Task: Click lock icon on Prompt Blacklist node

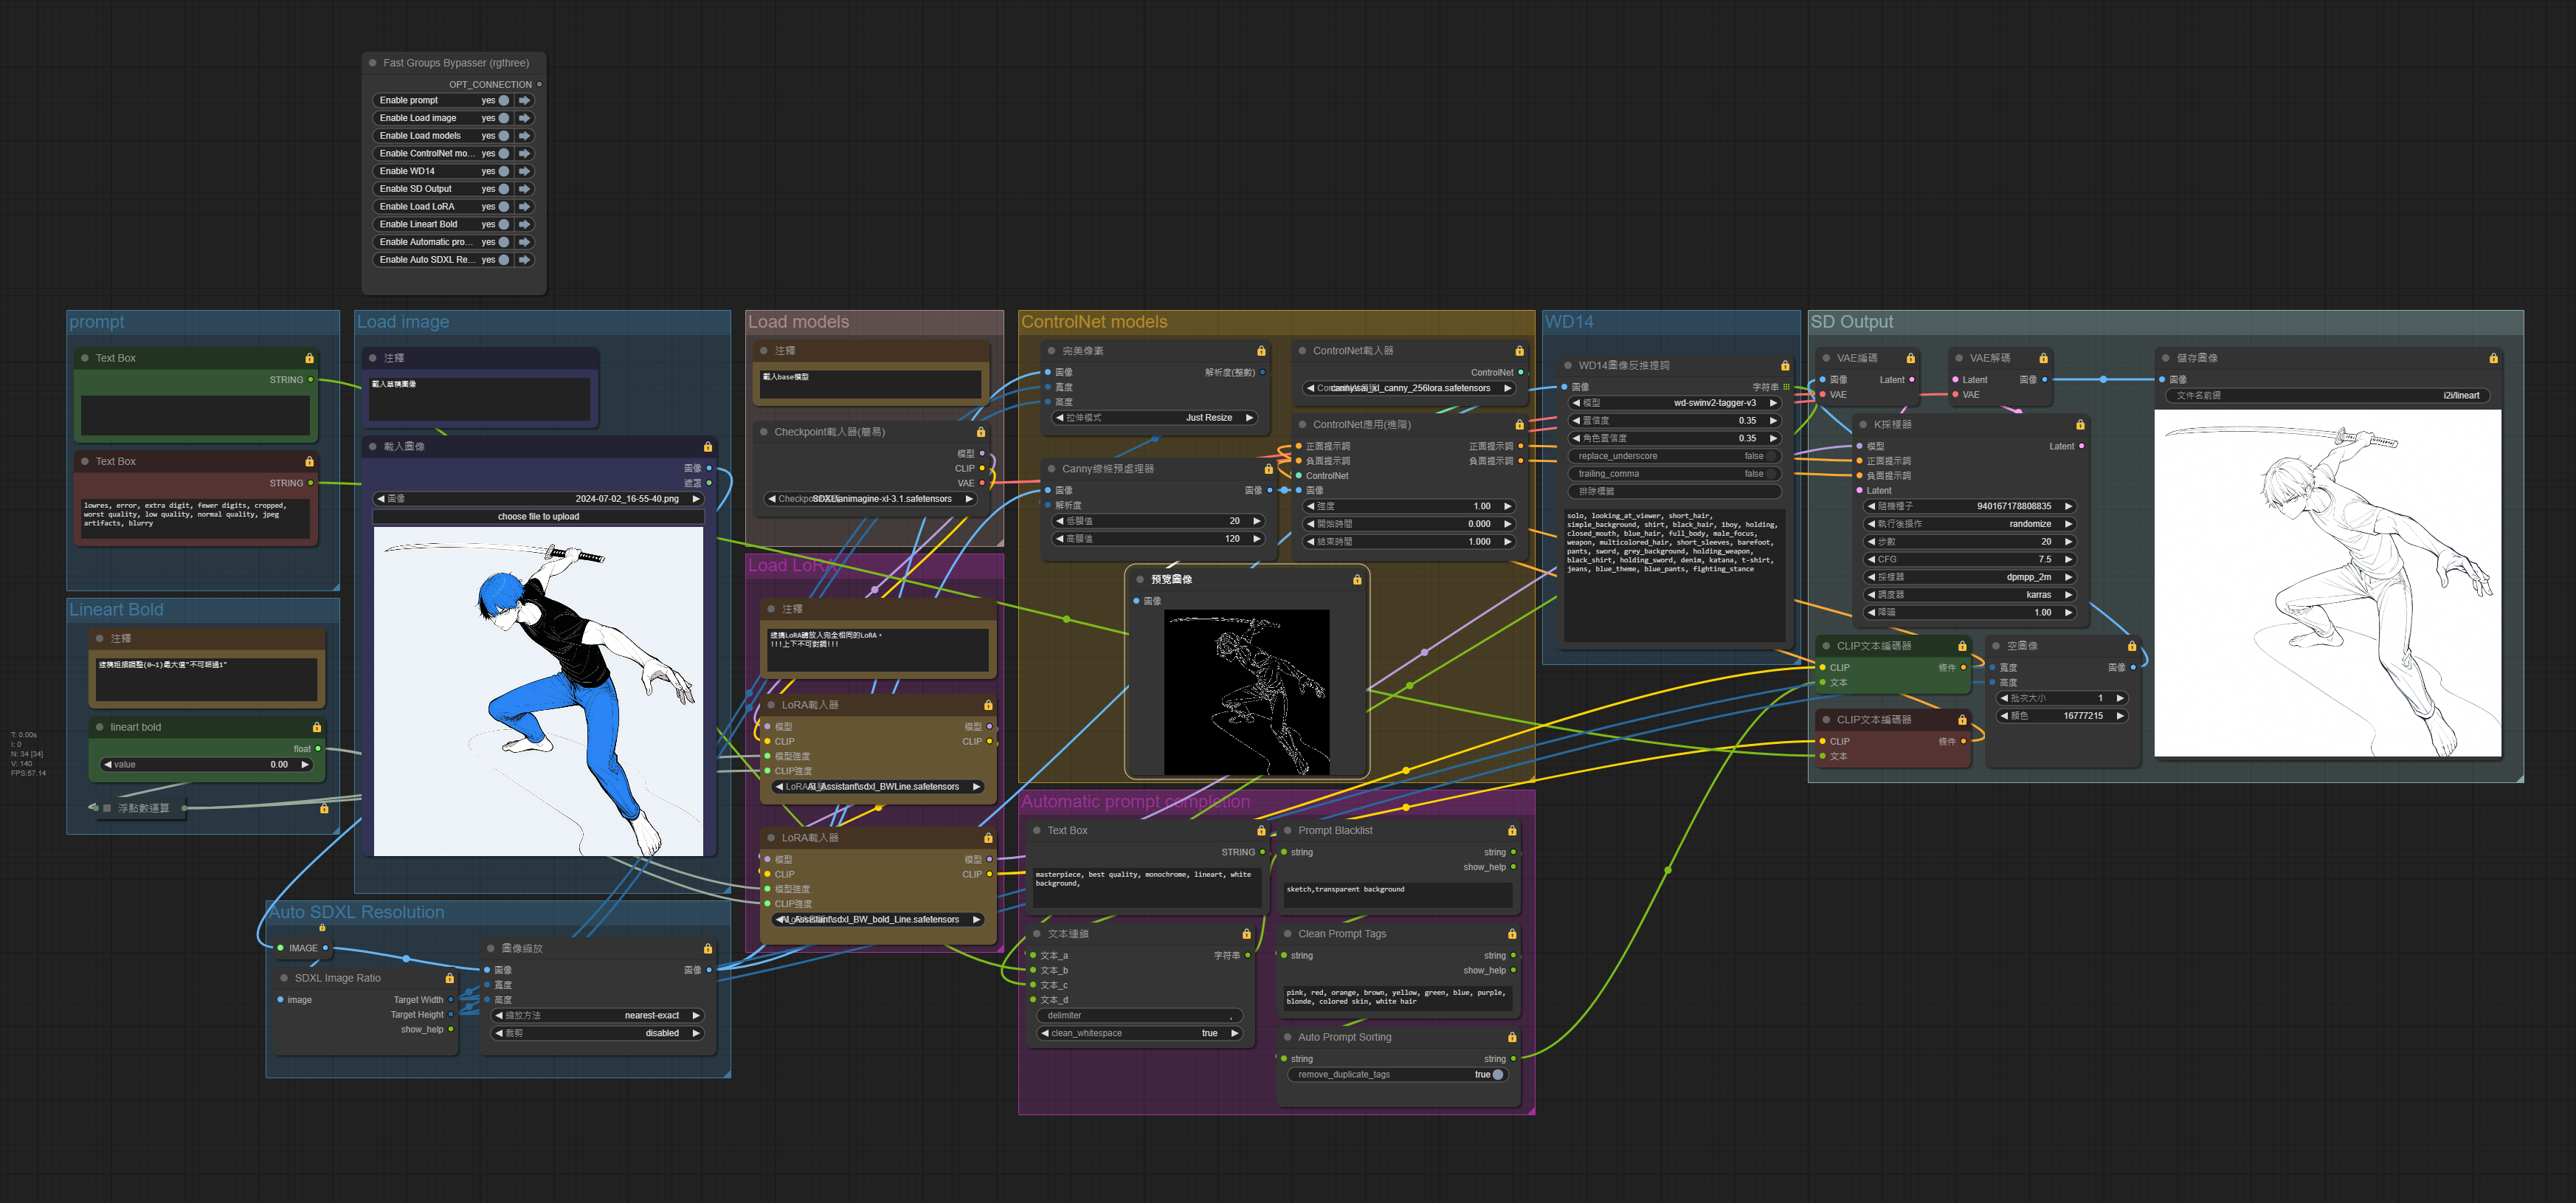Action: 1512,831
